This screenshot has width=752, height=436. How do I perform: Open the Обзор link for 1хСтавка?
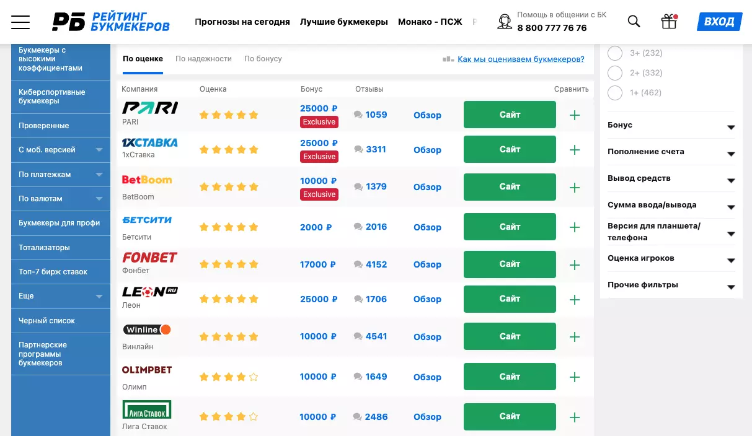[427, 149]
